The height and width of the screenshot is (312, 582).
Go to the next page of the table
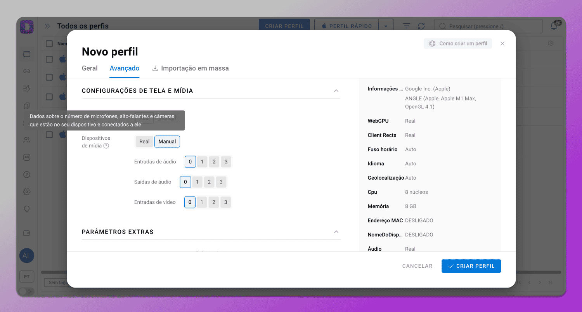point(540,282)
